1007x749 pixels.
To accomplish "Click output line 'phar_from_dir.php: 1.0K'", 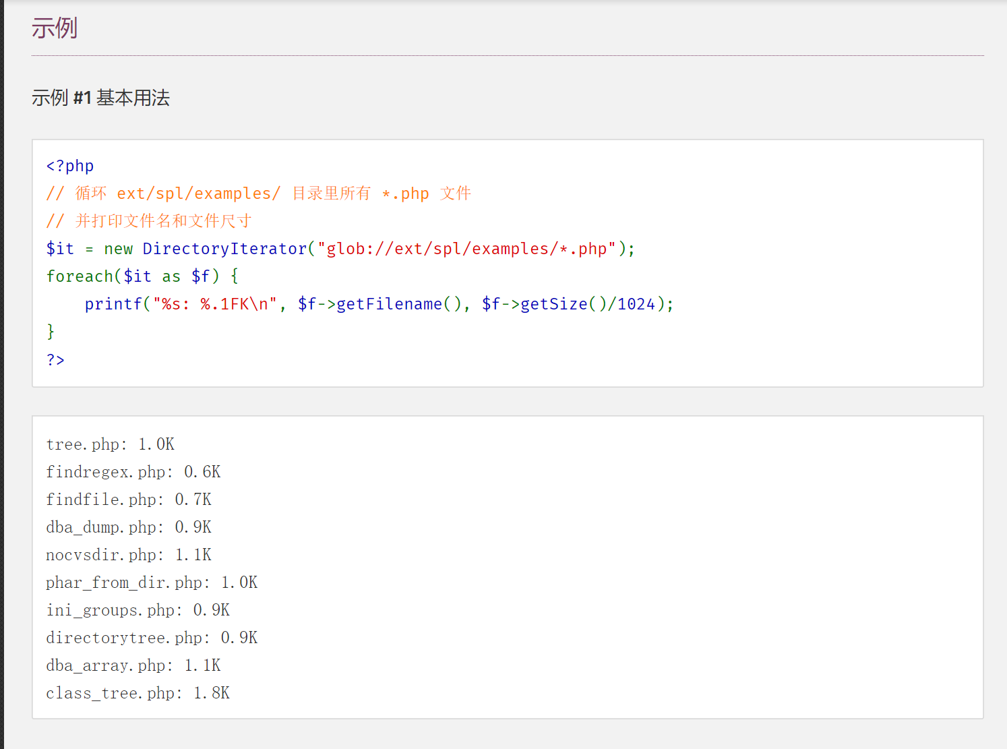I will click(152, 582).
